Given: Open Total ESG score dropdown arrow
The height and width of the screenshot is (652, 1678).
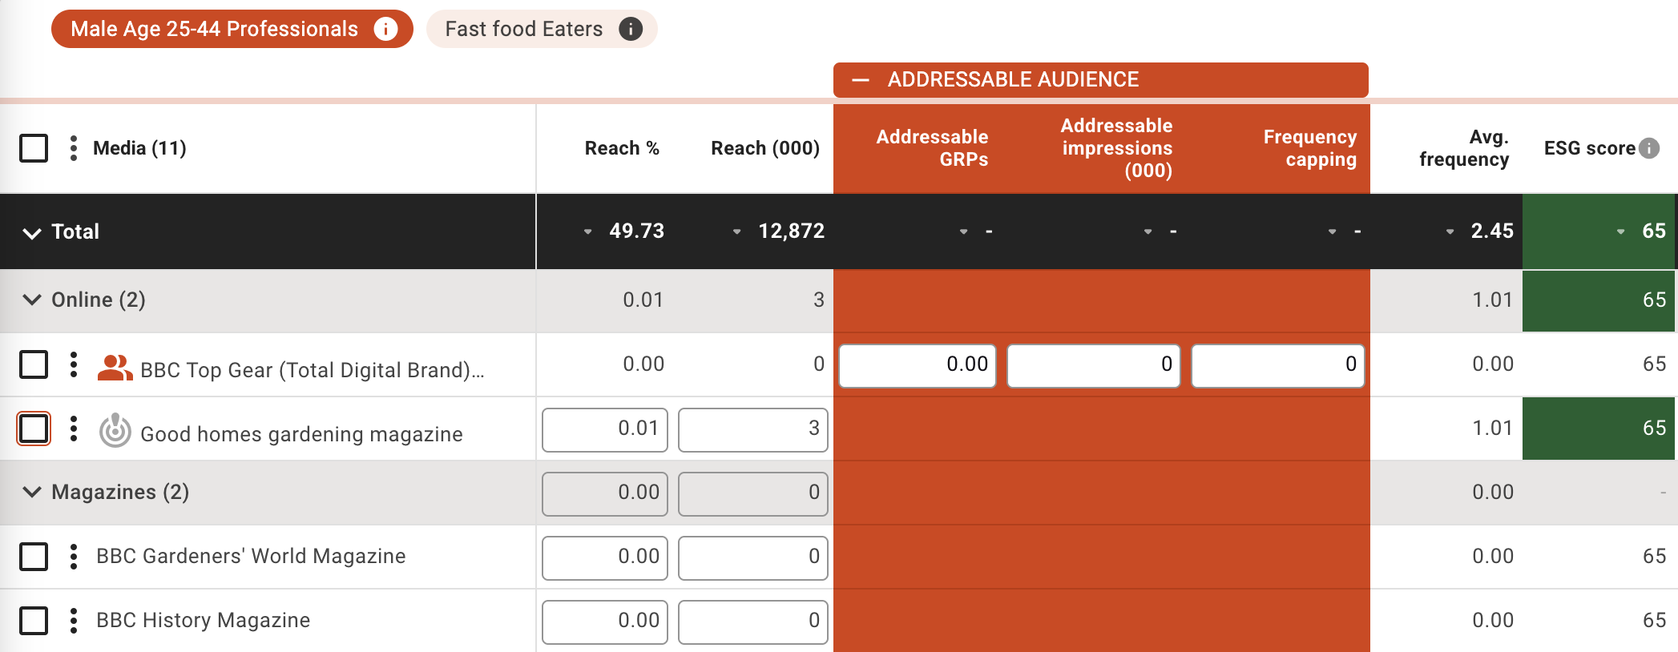Looking at the screenshot, I should pyautogui.click(x=1621, y=231).
